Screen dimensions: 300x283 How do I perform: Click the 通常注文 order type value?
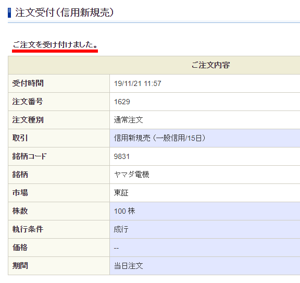[128, 120]
